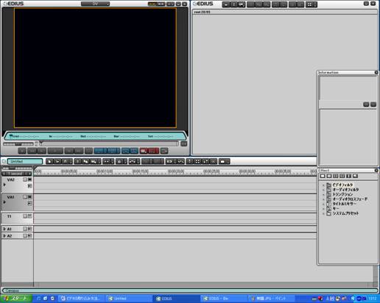Image resolution: width=380 pixels, height=303 pixels.
Task: Select the トランジション tree item
Action: [342, 194]
